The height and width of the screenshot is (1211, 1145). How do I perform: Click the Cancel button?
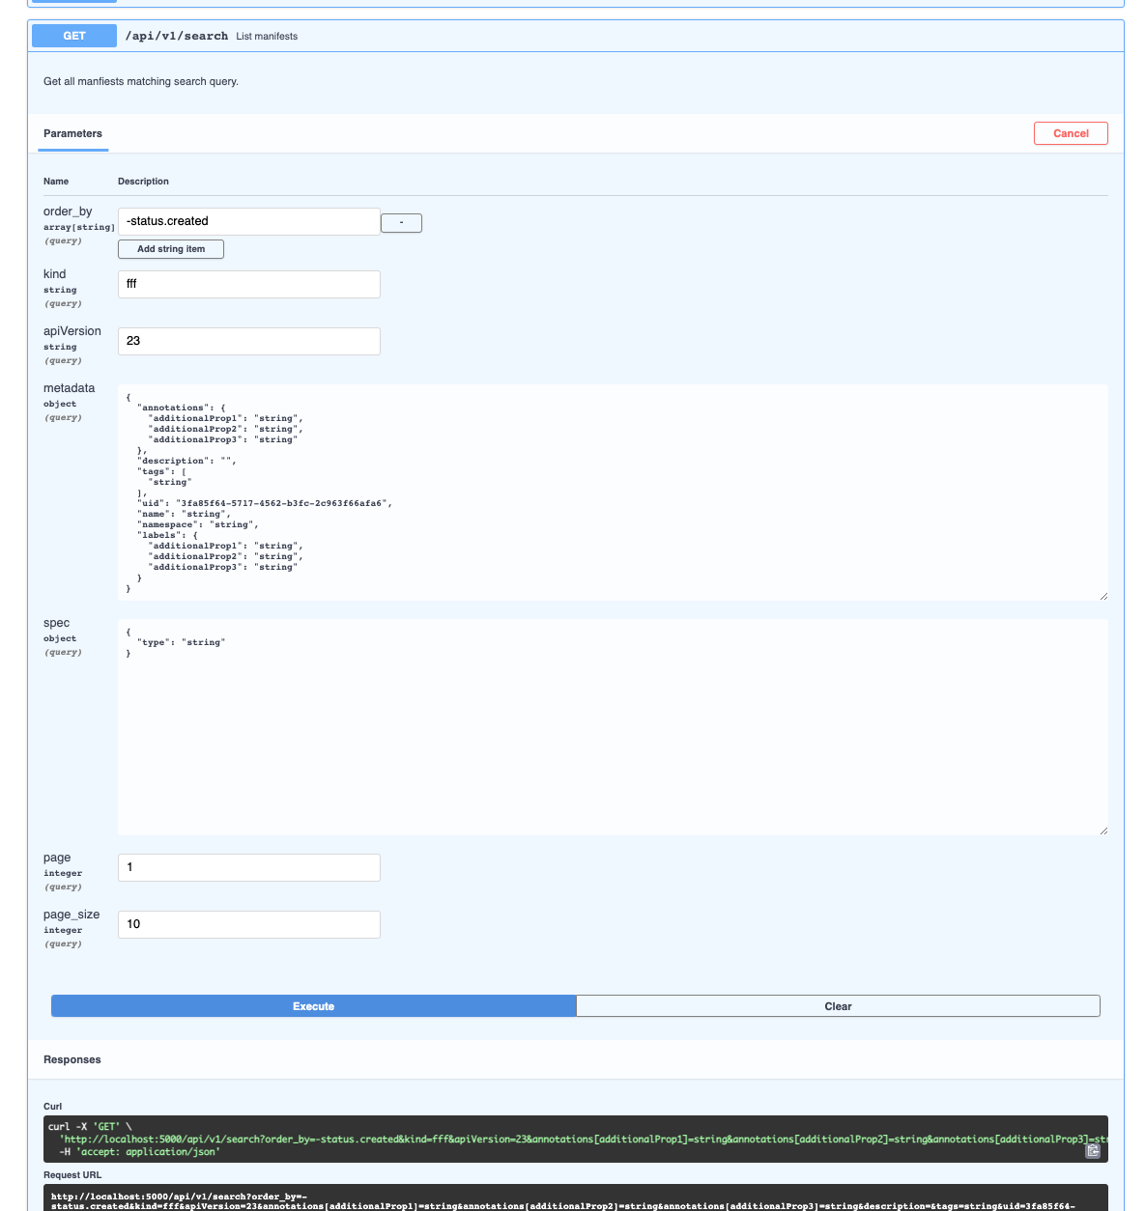1071,133
